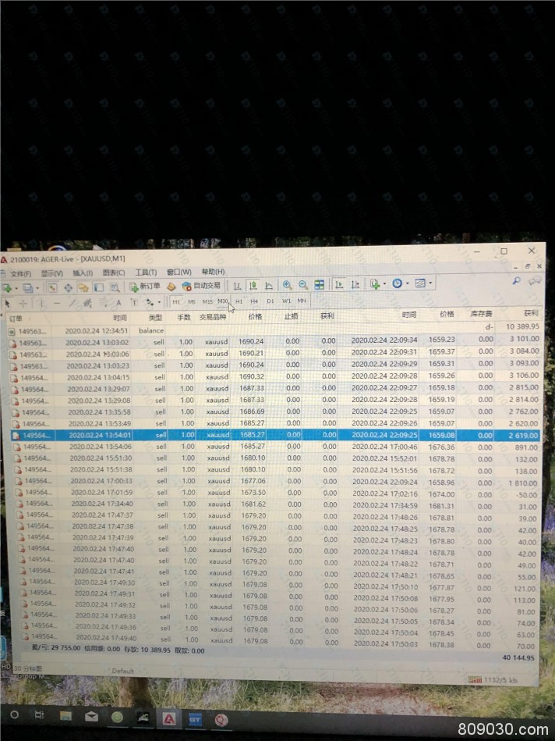Click the new chart icon
This screenshot has height=741, width=555.
pos(7,287)
